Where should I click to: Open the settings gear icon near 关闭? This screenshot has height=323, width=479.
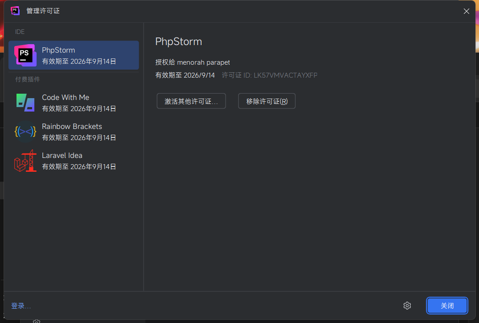click(407, 306)
